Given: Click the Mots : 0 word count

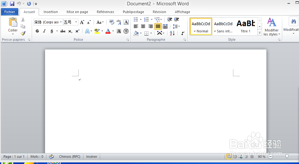Looking at the screenshot, I should click(37, 157).
